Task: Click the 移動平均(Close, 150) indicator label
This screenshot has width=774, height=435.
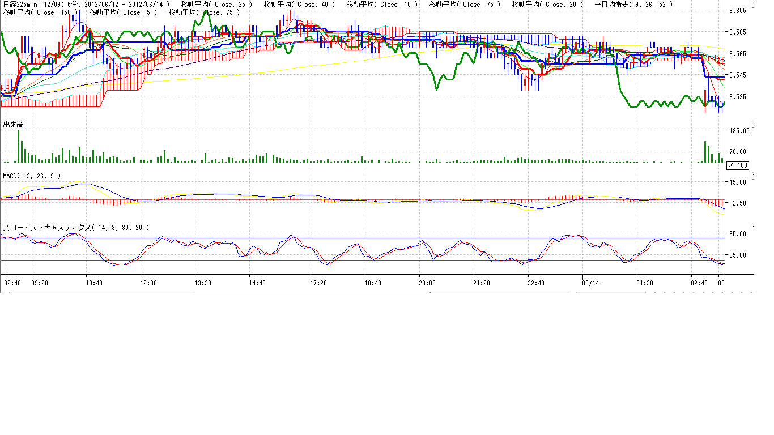Action: pyautogui.click(x=41, y=12)
